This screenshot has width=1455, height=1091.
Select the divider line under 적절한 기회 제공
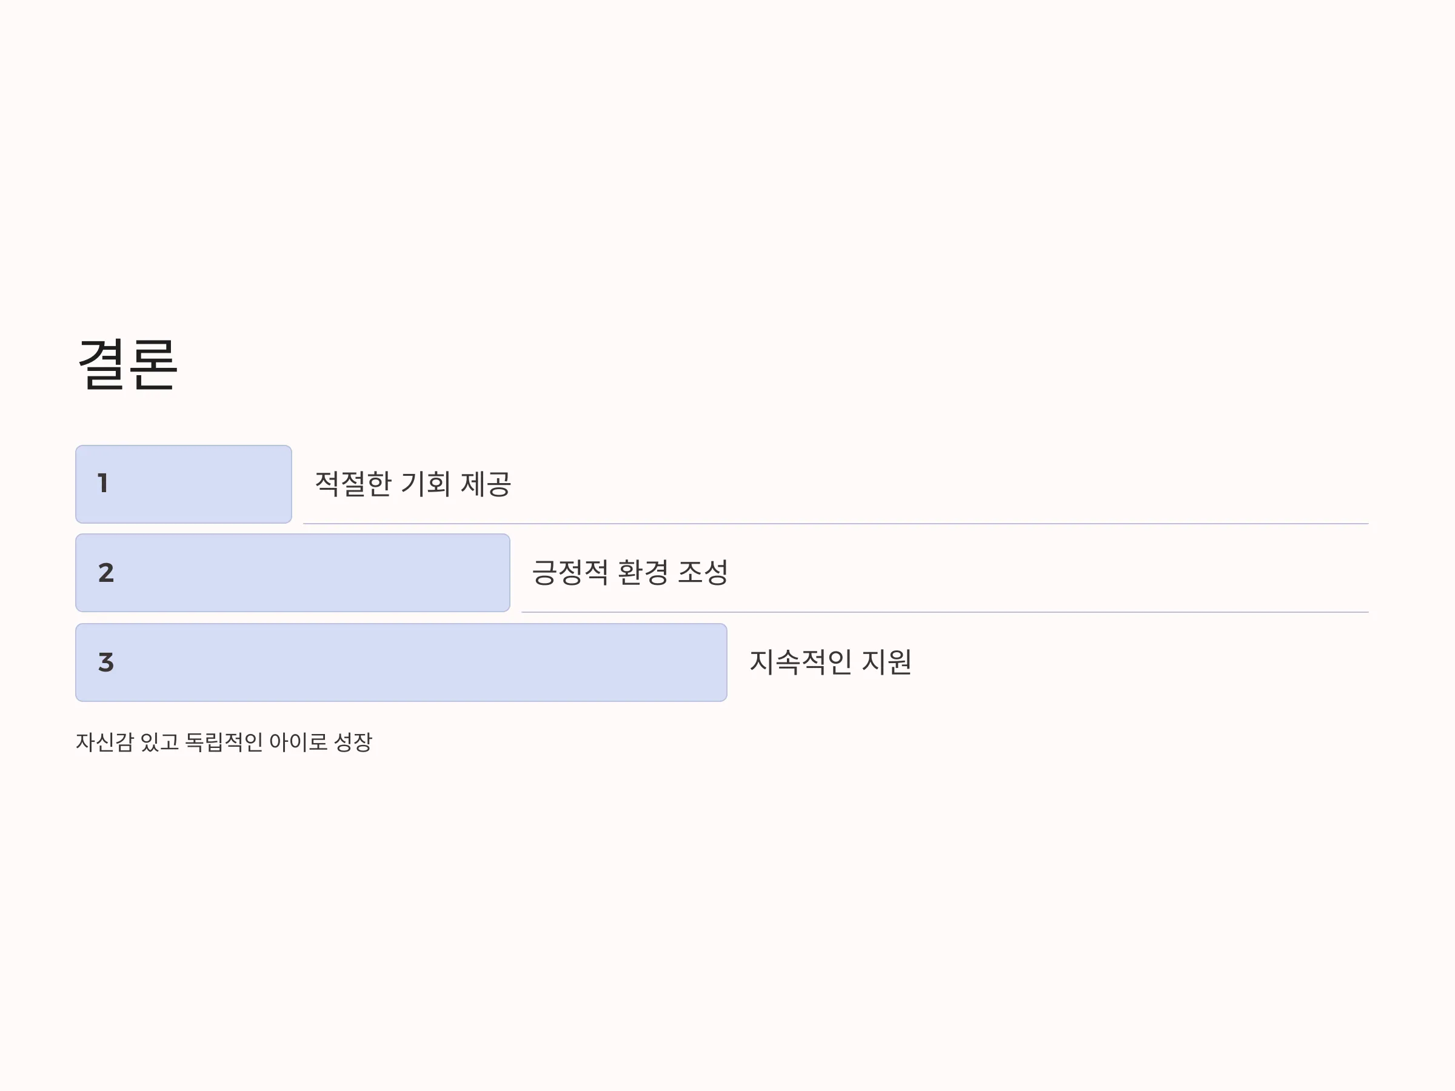pos(836,524)
